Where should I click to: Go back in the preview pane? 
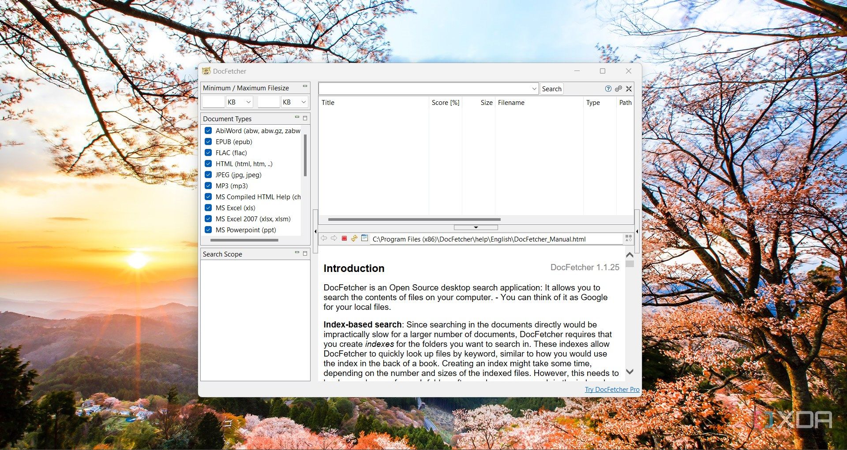(324, 238)
